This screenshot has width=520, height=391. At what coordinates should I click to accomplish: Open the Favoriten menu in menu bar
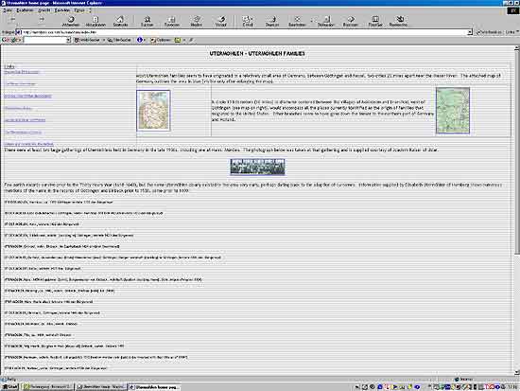(x=62, y=10)
